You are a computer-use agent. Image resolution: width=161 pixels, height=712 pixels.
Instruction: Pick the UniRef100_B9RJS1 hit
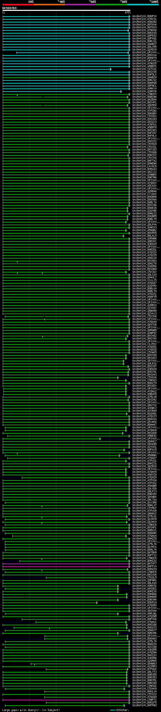144,41
